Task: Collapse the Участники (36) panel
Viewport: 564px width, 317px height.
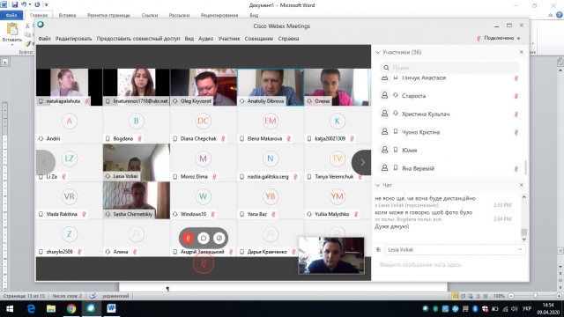Action: (378, 53)
